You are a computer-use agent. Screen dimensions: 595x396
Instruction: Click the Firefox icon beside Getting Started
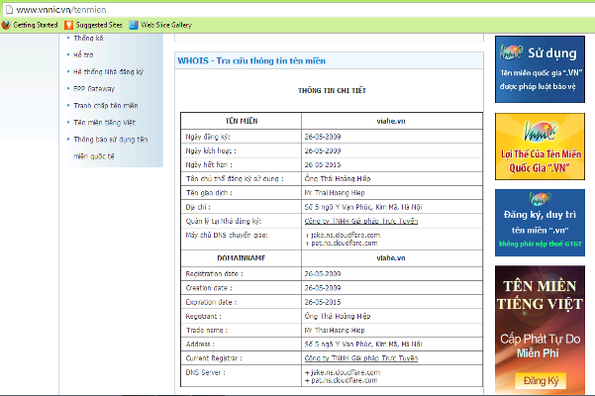pyautogui.click(x=7, y=25)
